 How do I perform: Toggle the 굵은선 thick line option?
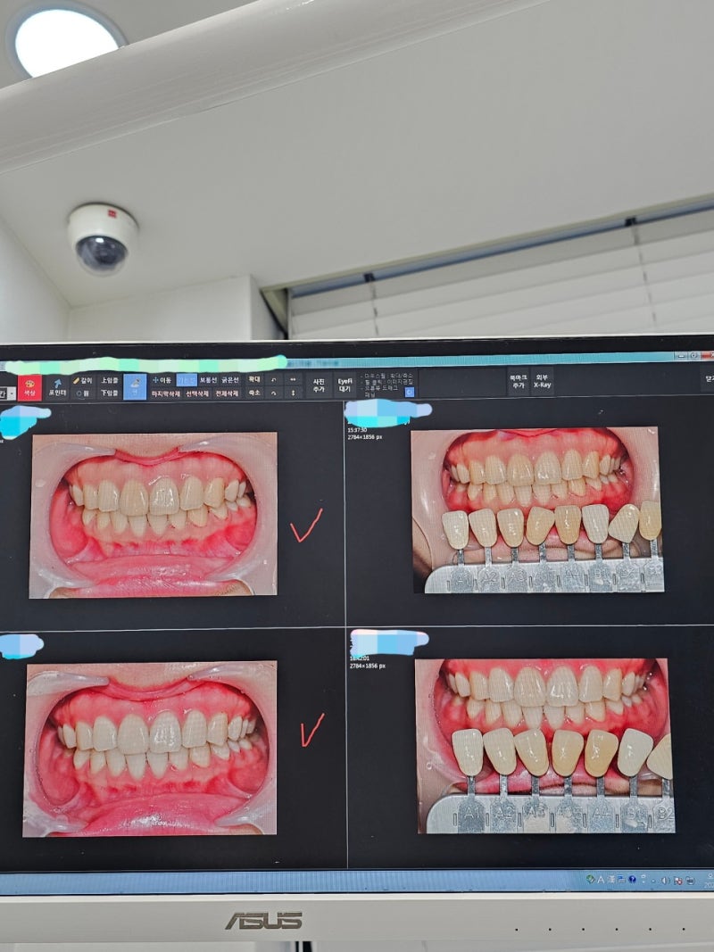point(229,380)
